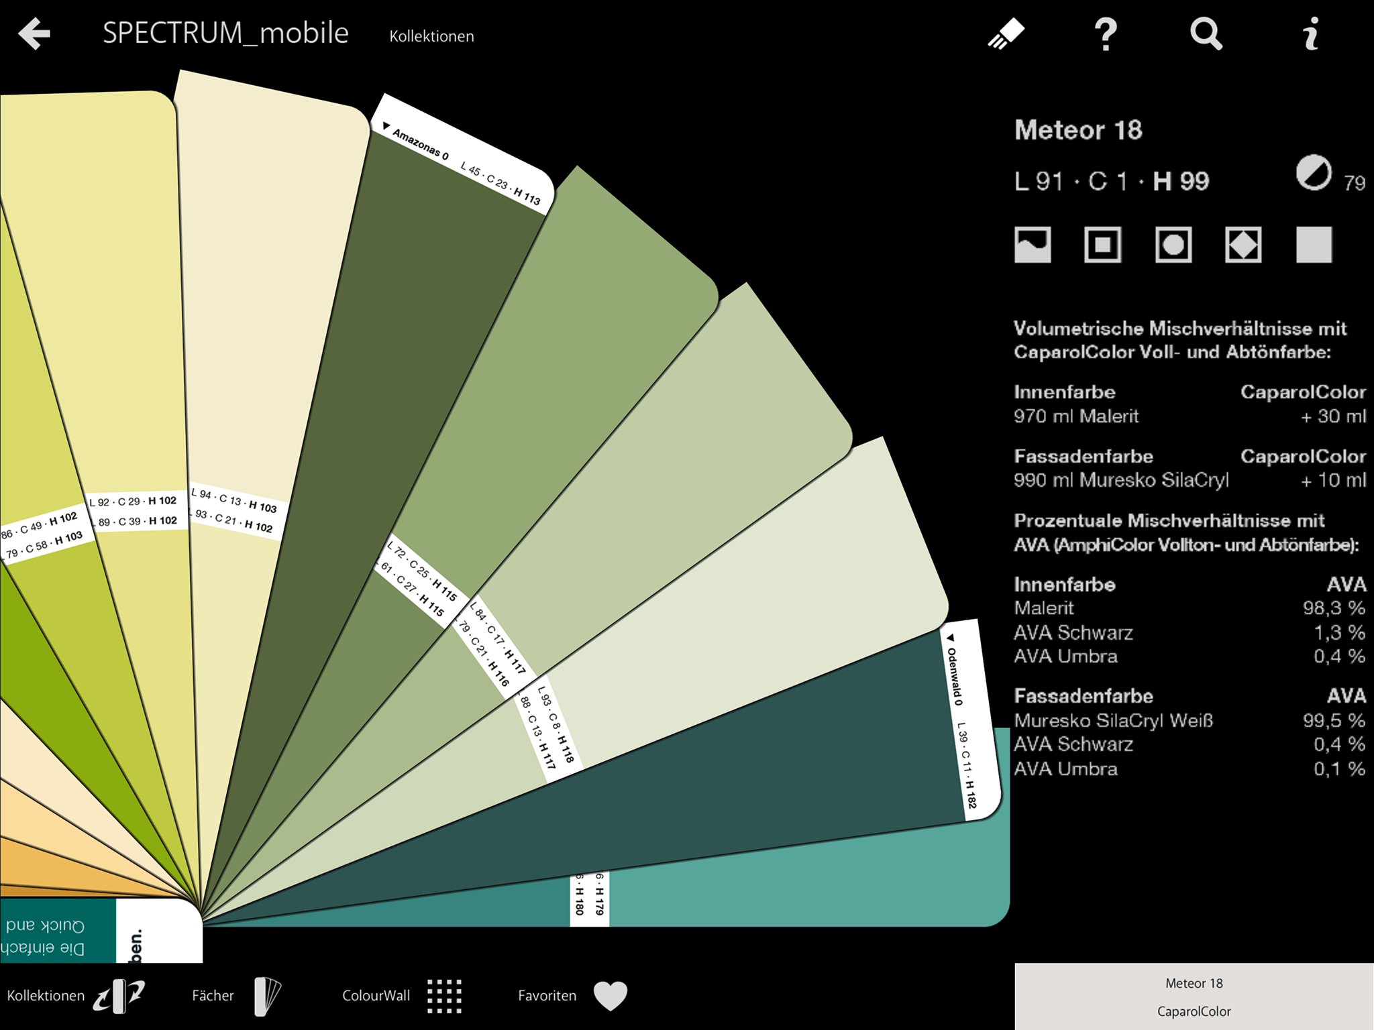This screenshot has width=1374, height=1030.
Task: Click the Meteor 18 colour name heading
Action: 1078,130
